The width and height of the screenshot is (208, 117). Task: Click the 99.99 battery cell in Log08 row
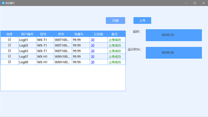(x=81, y=62)
